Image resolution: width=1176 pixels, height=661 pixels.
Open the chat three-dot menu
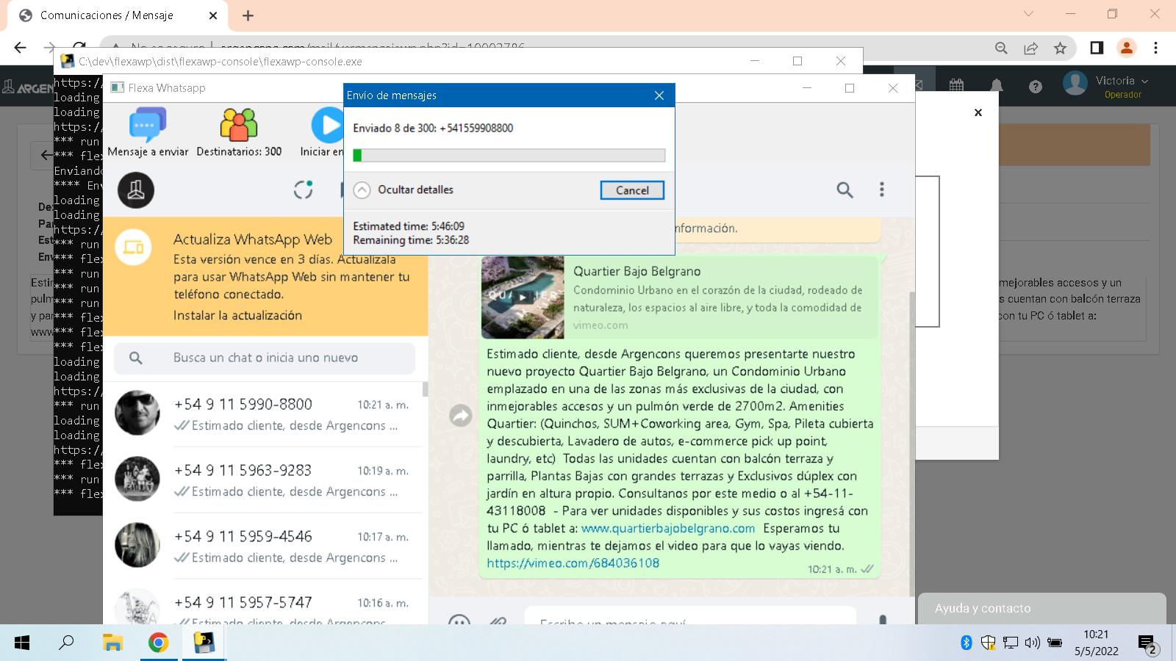click(882, 189)
